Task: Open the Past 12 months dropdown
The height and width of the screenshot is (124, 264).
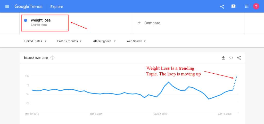Action: tap(69, 41)
